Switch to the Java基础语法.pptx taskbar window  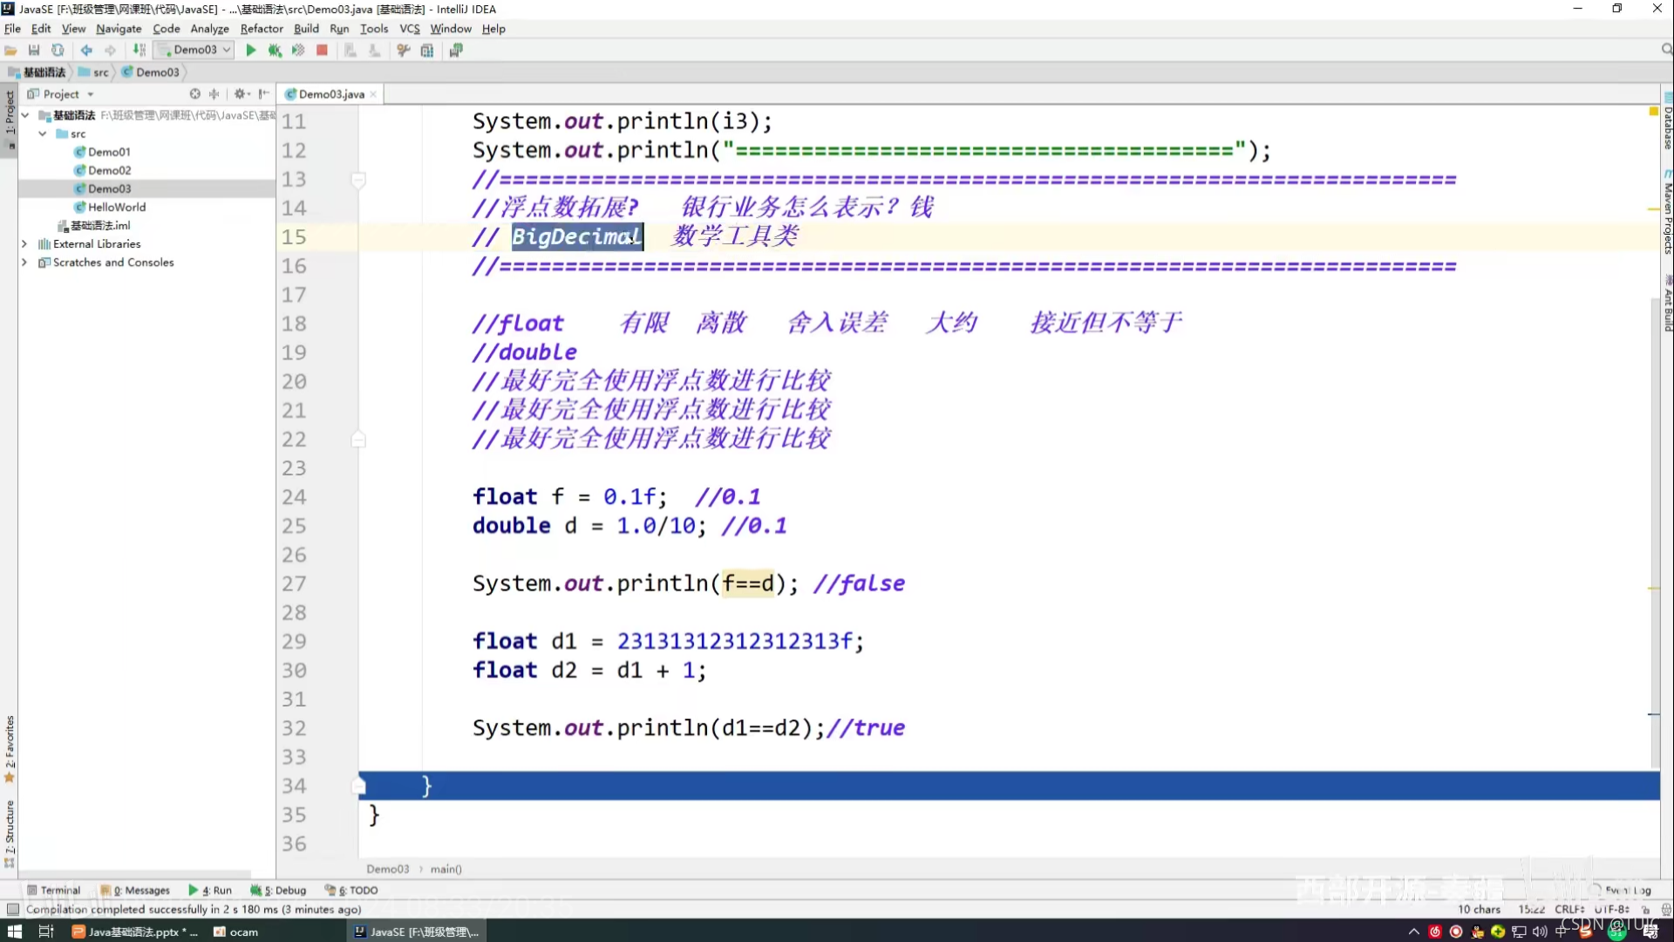click(135, 932)
